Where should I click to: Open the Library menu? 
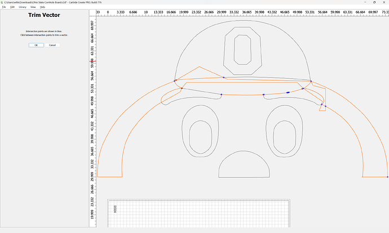pos(23,7)
